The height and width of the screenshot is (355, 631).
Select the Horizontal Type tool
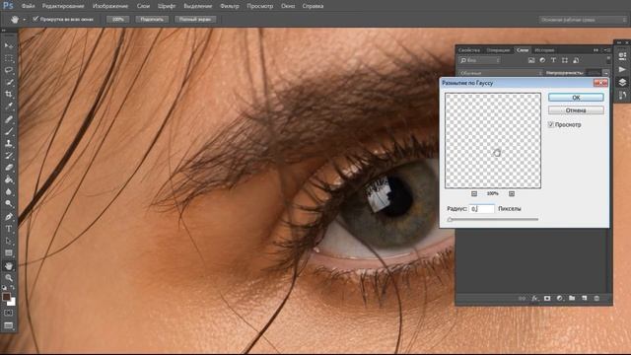click(9, 229)
